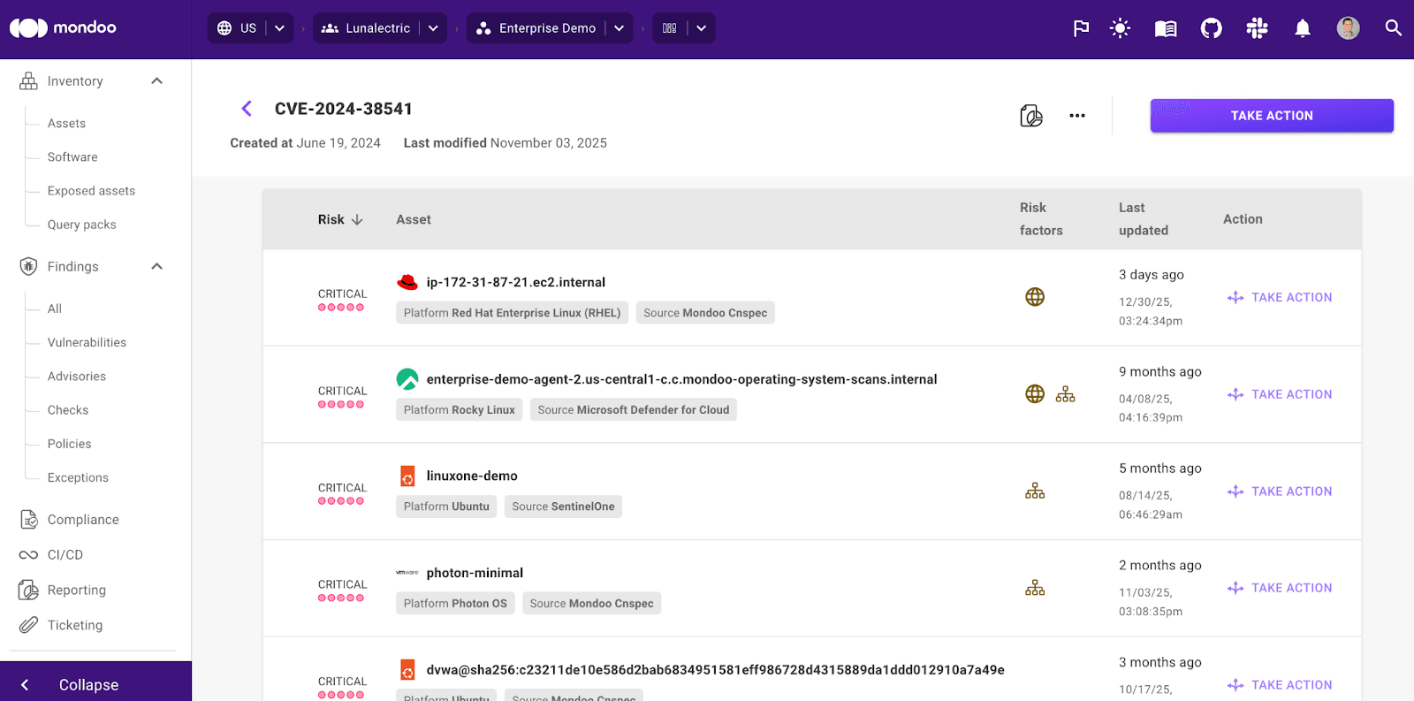The height and width of the screenshot is (701, 1414).
Task: Click the Mondoo logo
Action: click(63, 28)
